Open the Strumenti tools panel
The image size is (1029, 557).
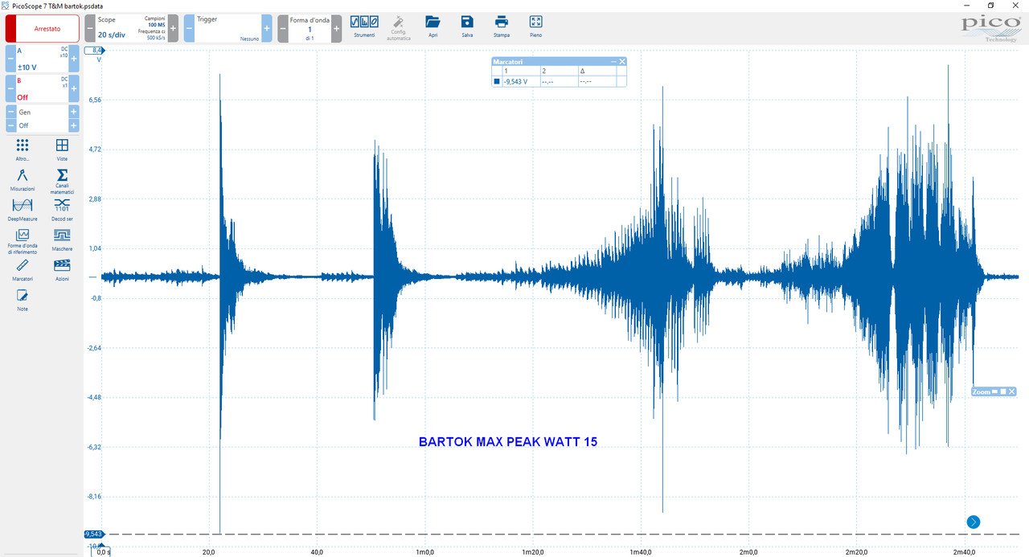pyautogui.click(x=364, y=26)
